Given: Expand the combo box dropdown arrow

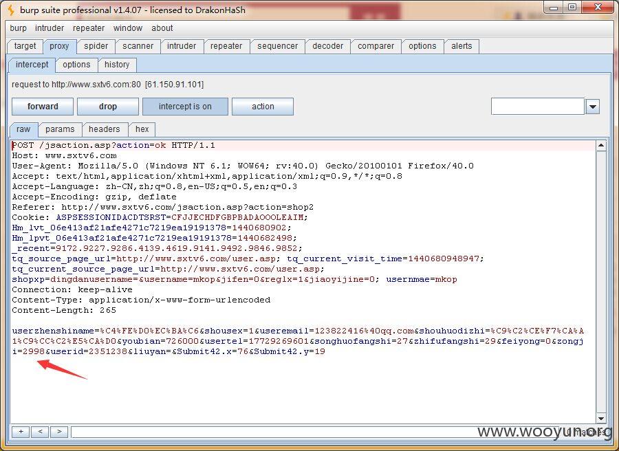Looking at the screenshot, I should (593, 107).
